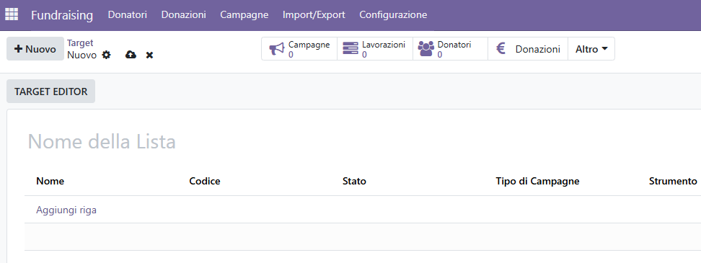
Task: Open the Donazioni top menu
Action: 183,14
